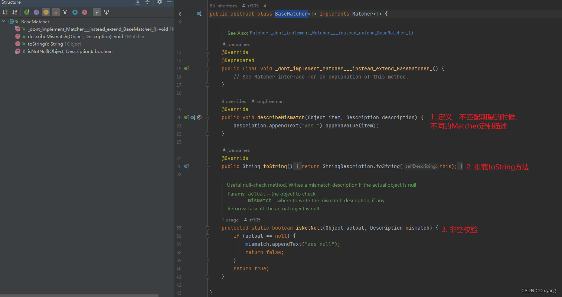Image resolution: width=562 pixels, height=297 pixels.
Task: Open See Also Matcher method link
Action: coord(331,33)
